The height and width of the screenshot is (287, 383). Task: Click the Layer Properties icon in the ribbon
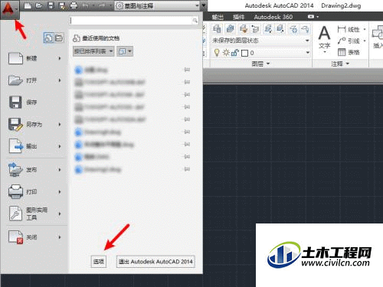click(x=217, y=29)
